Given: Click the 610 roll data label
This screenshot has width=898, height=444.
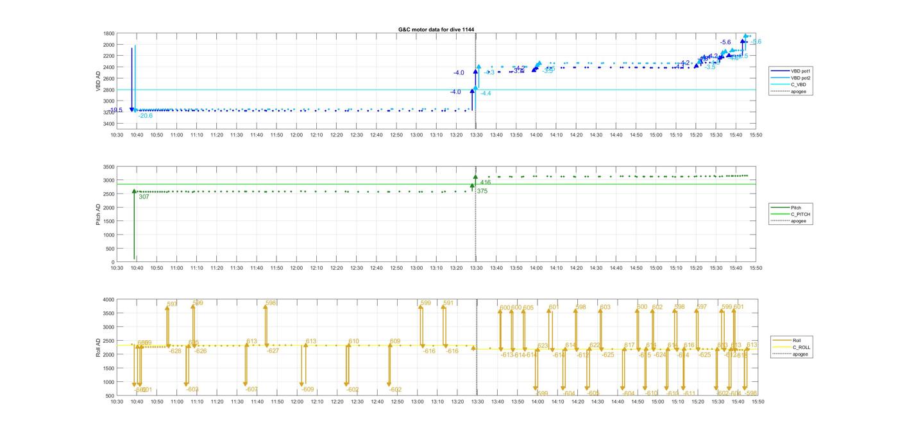Looking at the screenshot, I should click(353, 341).
